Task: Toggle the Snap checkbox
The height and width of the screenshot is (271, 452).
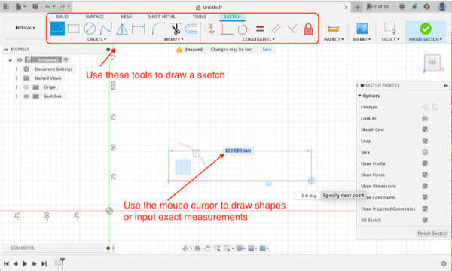Action: (x=425, y=141)
